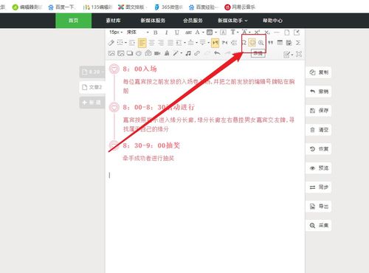Click the first heart icon beside 8:00入场
Image resolution: width=369 pixels, height=273 pixels.
pos(114,69)
